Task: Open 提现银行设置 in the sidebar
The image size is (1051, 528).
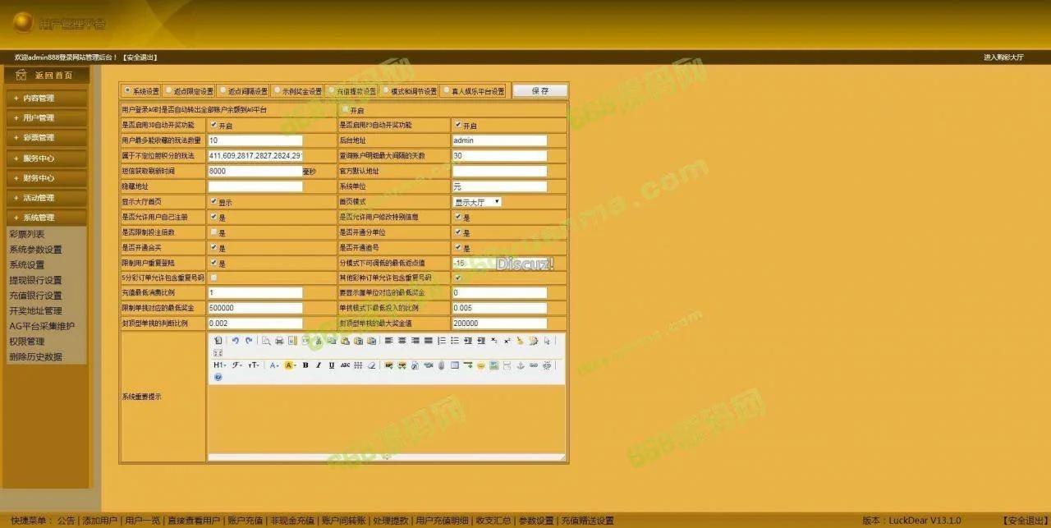Action: 35,280
